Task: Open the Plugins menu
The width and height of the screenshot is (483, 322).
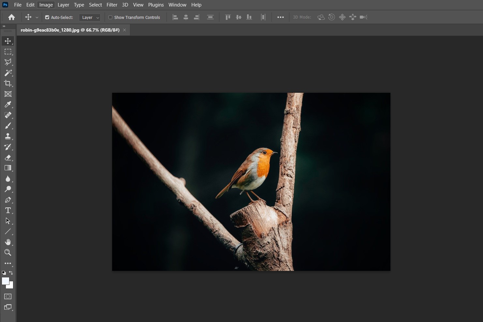Action: (156, 5)
